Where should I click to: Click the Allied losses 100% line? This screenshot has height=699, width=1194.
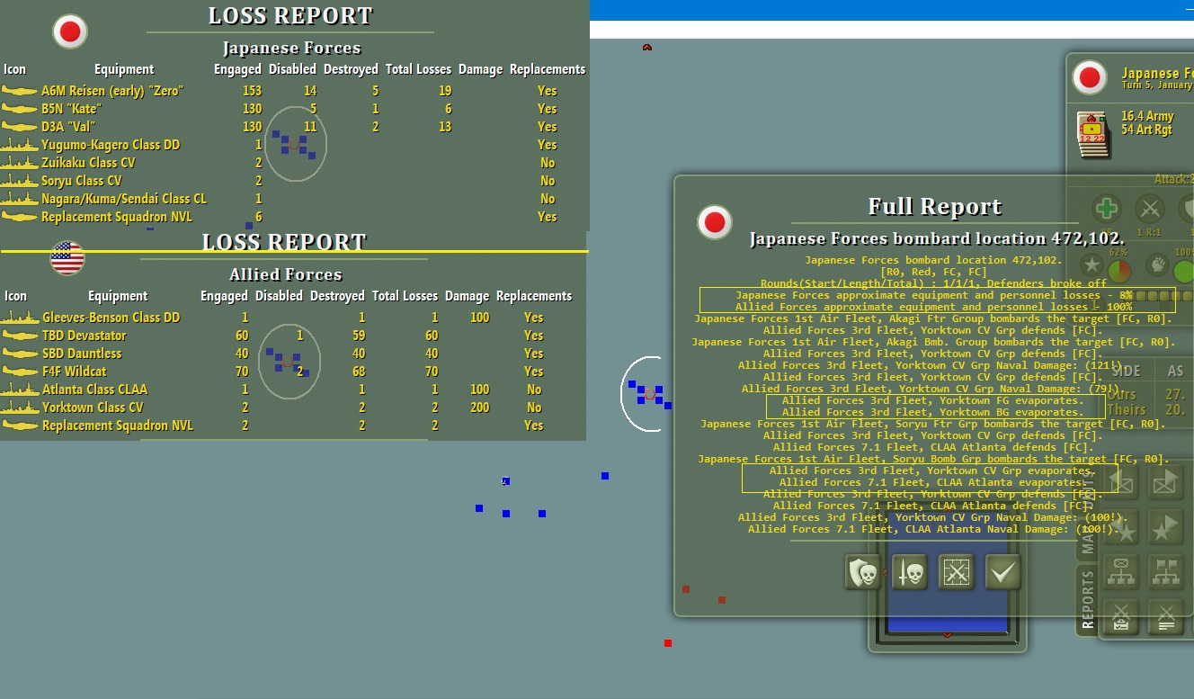(933, 307)
